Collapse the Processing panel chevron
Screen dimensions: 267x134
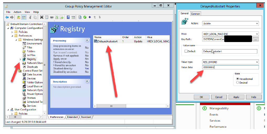[87, 40]
